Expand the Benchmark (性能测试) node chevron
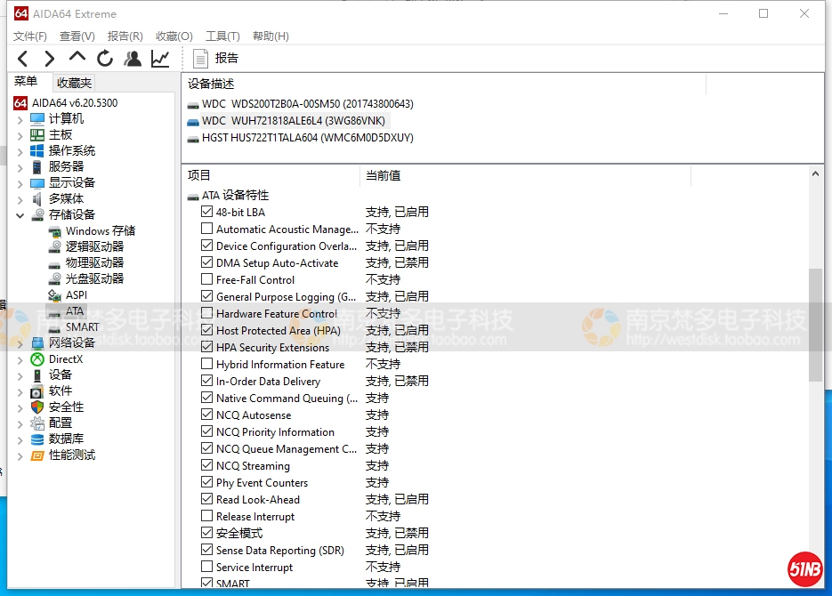 pyautogui.click(x=20, y=456)
